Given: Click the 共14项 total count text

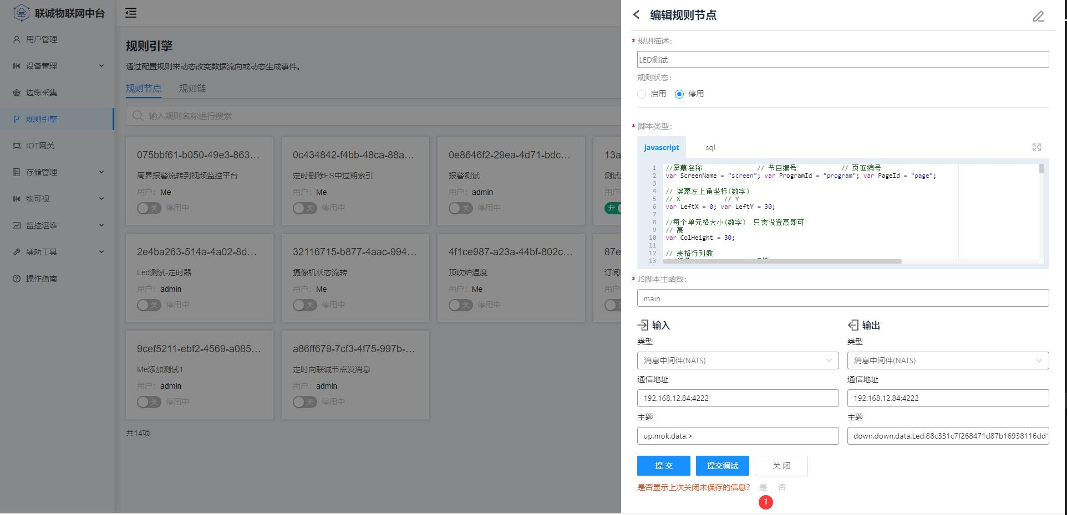Looking at the screenshot, I should (138, 433).
